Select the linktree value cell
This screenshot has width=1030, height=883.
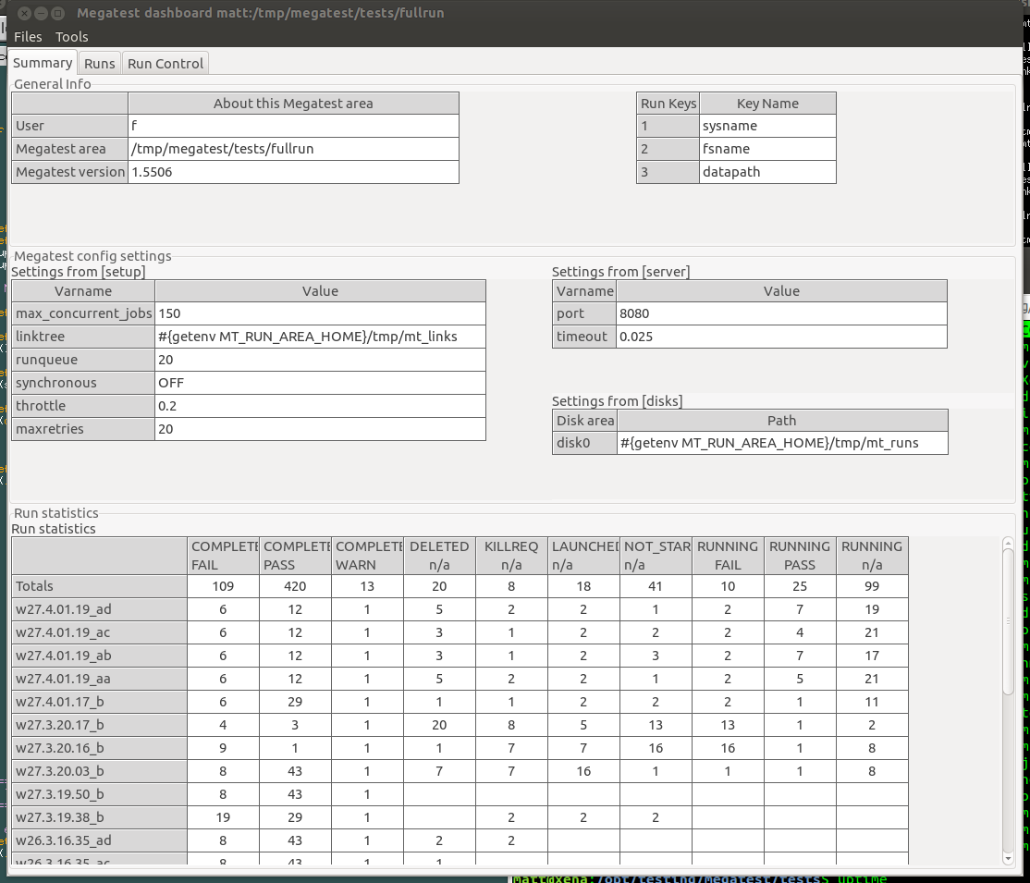(321, 337)
